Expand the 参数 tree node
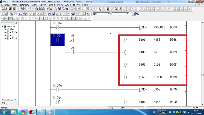The image size is (204, 115). pyautogui.click(x=5, y=35)
